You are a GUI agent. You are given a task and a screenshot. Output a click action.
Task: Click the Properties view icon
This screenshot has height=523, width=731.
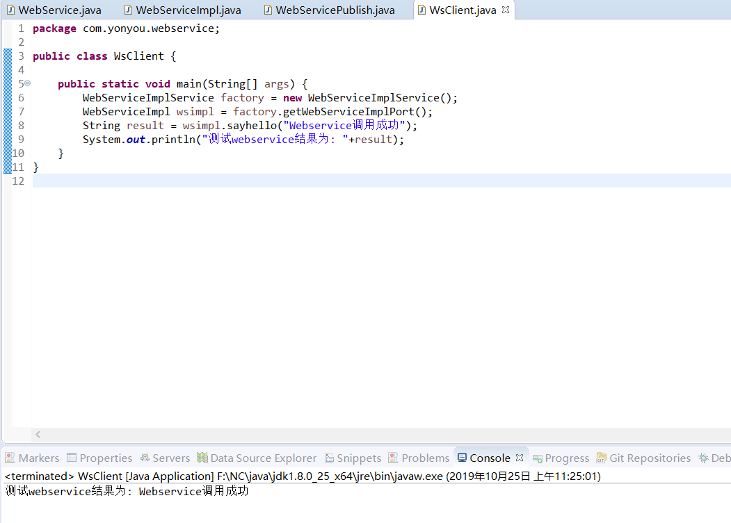pyautogui.click(x=72, y=458)
